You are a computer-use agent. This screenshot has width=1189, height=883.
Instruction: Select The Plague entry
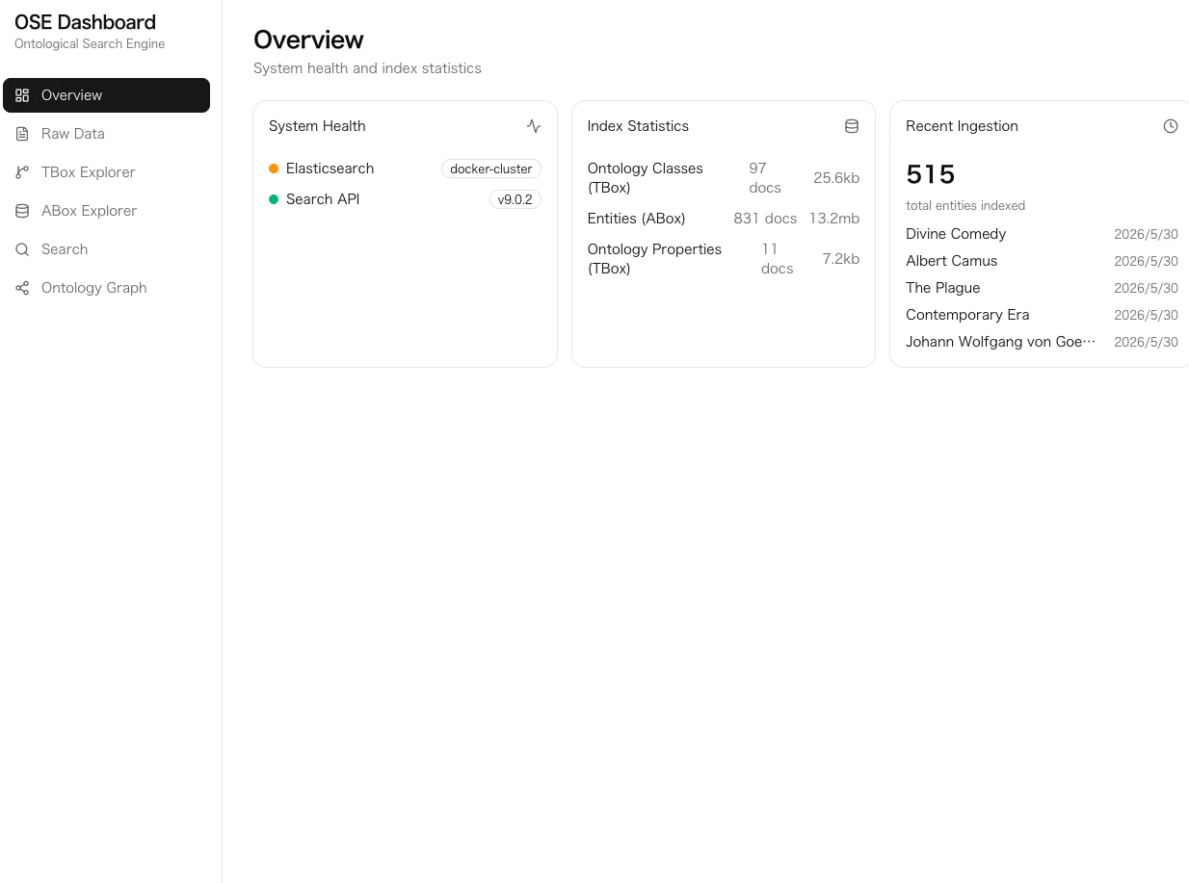[942, 288]
